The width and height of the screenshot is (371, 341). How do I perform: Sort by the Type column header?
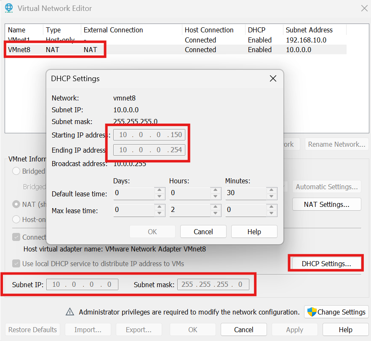click(x=62, y=30)
